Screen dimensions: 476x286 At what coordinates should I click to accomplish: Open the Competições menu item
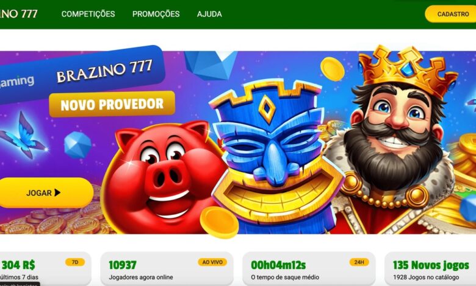click(88, 14)
